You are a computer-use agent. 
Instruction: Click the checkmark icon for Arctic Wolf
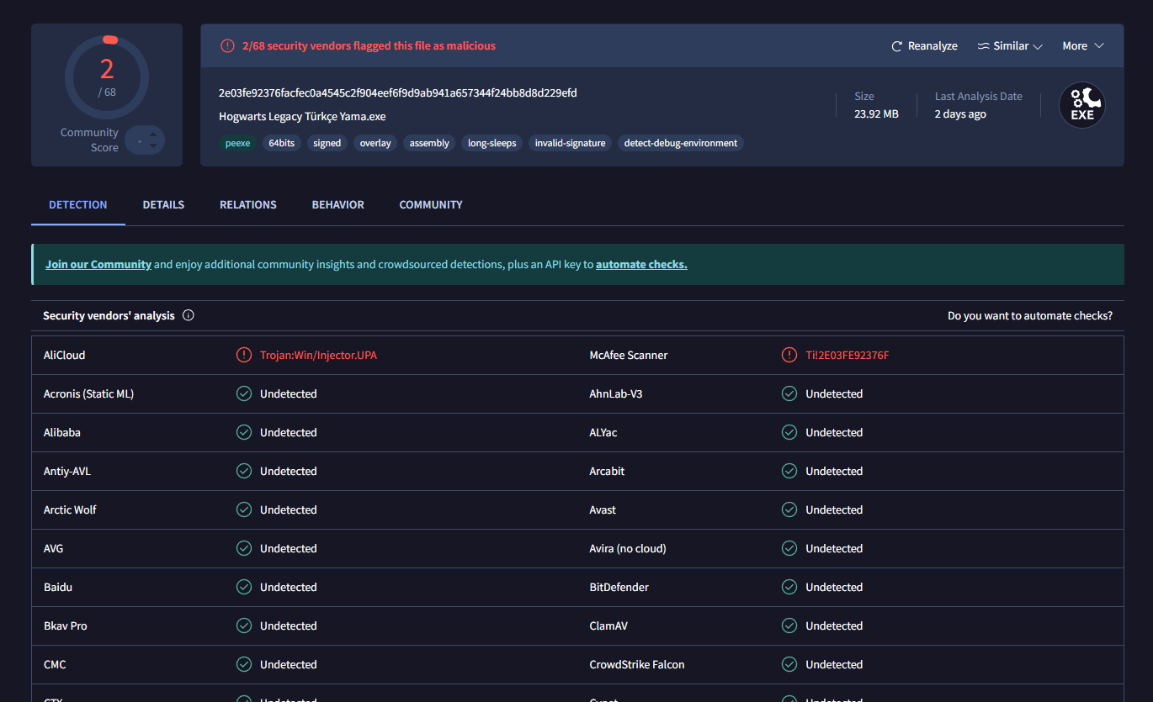click(x=244, y=509)
